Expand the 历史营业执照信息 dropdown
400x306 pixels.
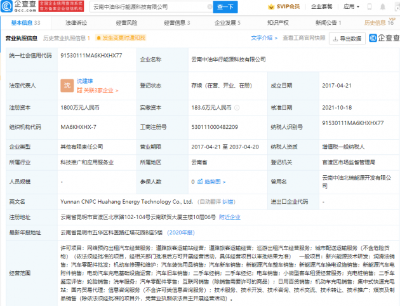pos(65,38)
